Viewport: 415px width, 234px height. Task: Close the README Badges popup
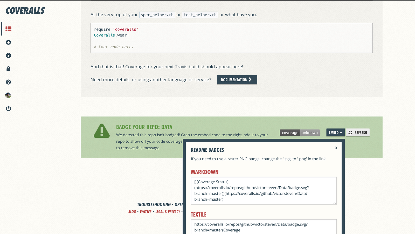click(x=336, y=148)
